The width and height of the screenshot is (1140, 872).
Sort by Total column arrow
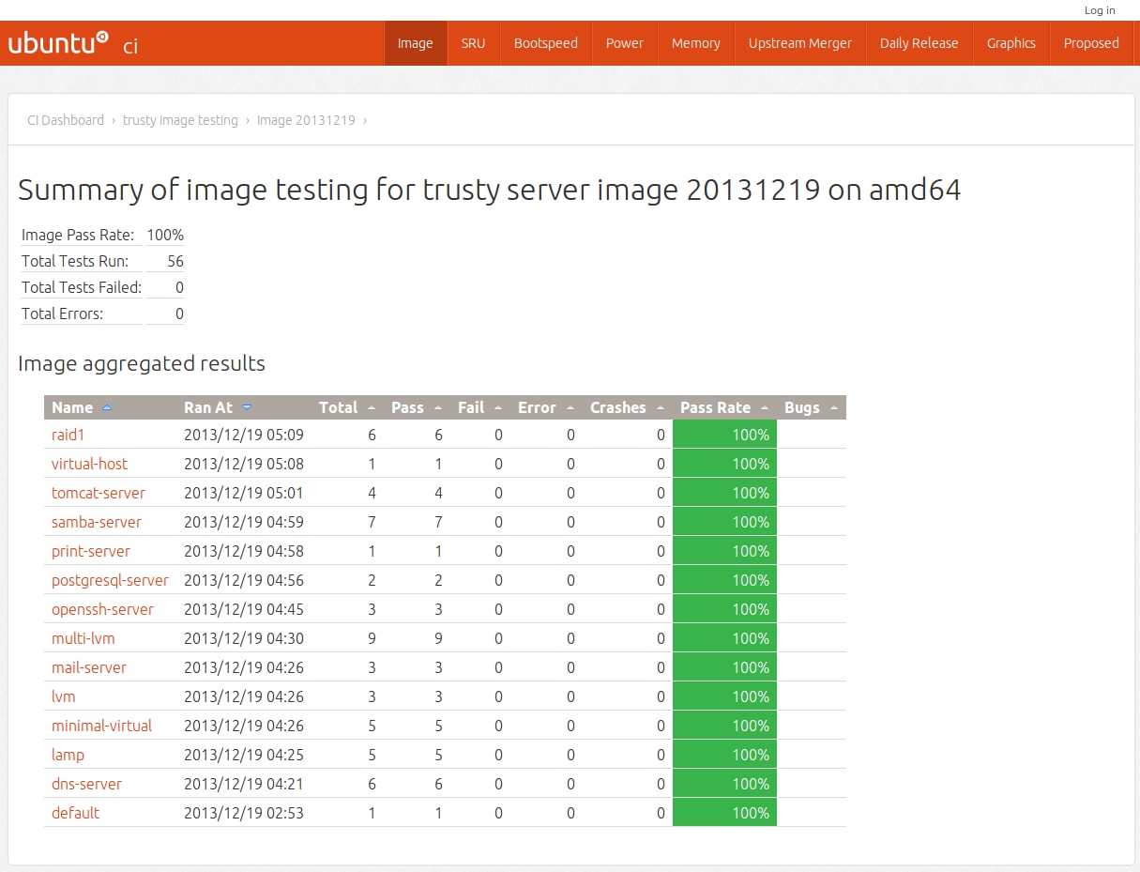(372, 408)
